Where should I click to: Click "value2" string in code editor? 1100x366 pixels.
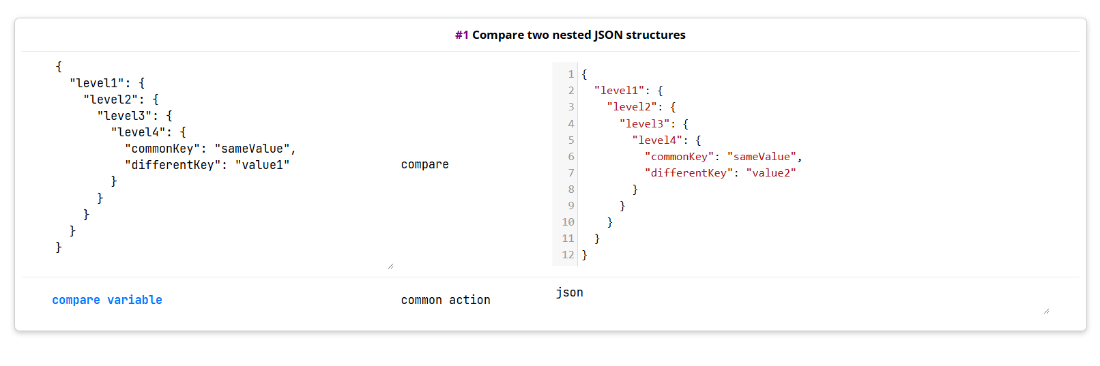click(x=771, y=173)
